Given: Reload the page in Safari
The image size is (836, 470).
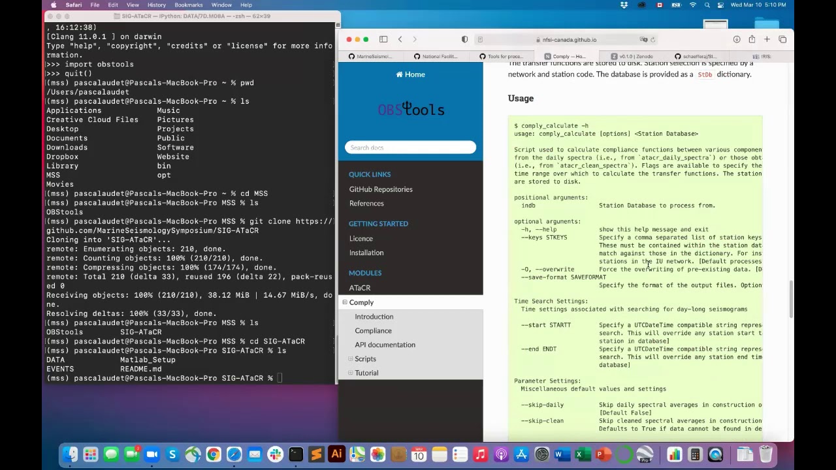Looking at the screenshot, I should (x=652, y=40).
